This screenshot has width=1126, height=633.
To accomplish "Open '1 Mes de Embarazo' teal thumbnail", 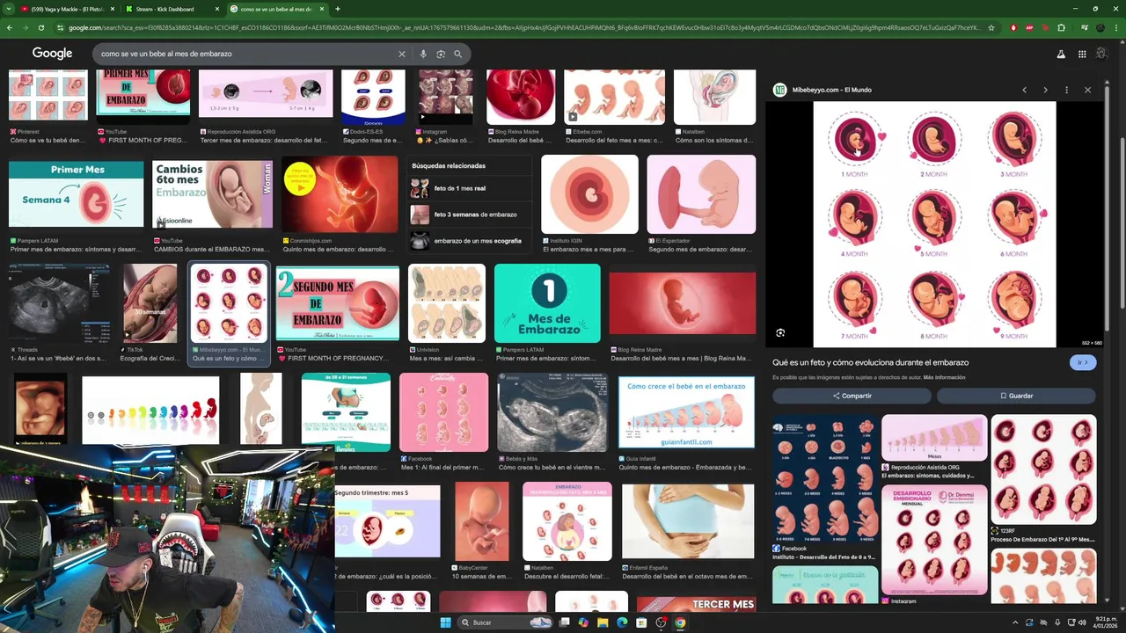I will click(x=547, y=303).
